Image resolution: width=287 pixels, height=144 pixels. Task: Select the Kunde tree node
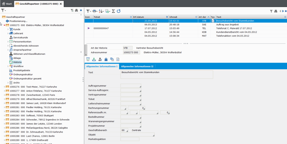17,29
